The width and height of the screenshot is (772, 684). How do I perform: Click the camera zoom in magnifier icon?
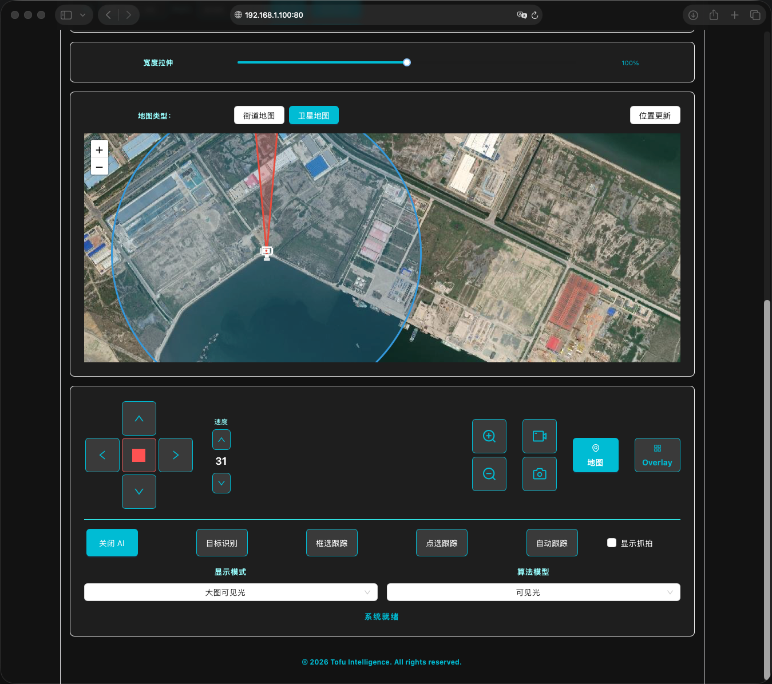489,436
